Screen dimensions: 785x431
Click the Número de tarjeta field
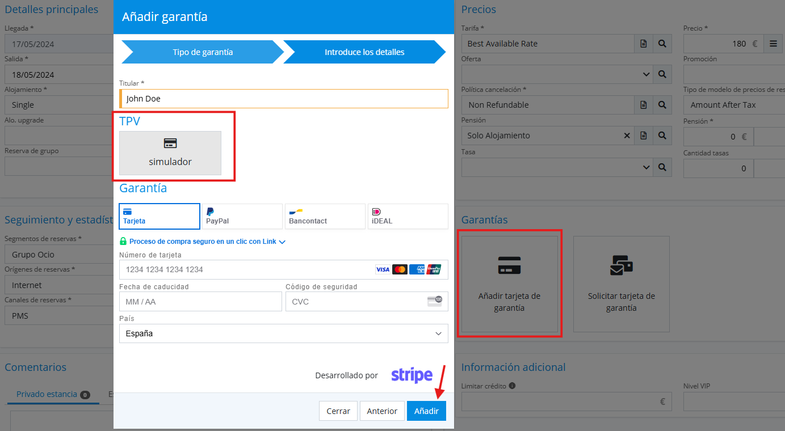pyautogui.click(x=244, y=269)
